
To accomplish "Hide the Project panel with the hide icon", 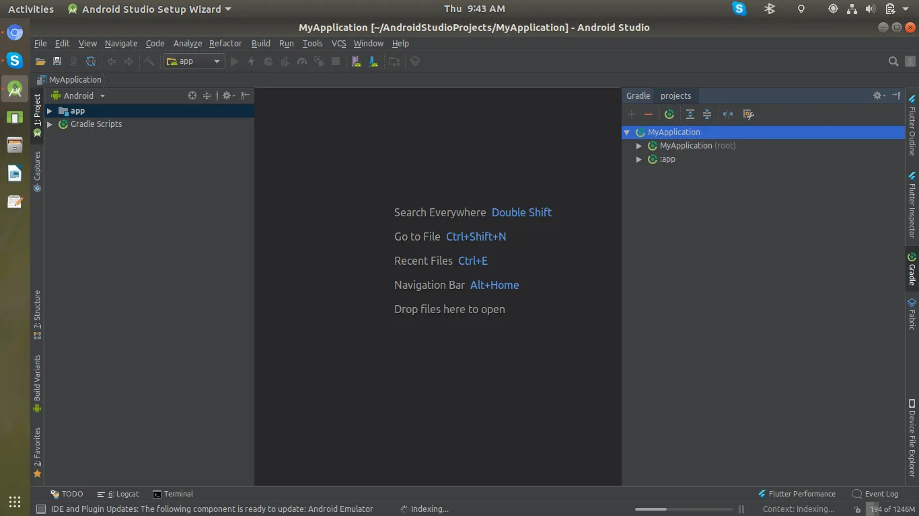I will pos(246,95).
